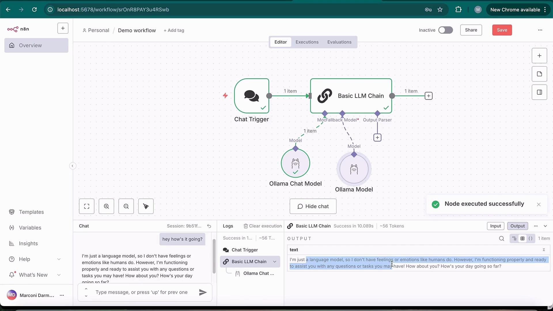Click + Add tag
Screen dimensions: 553x311
tap(174, 31)
